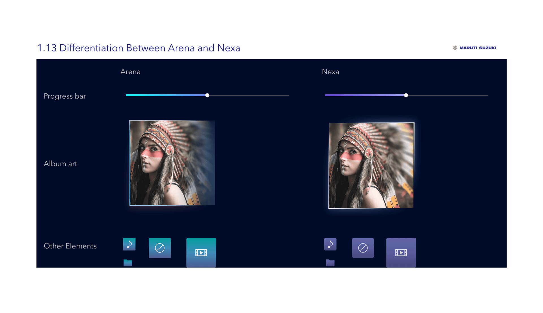Click the Nexa progress bar handle
This screenshot has height=313, width=543.
[406, 95]
